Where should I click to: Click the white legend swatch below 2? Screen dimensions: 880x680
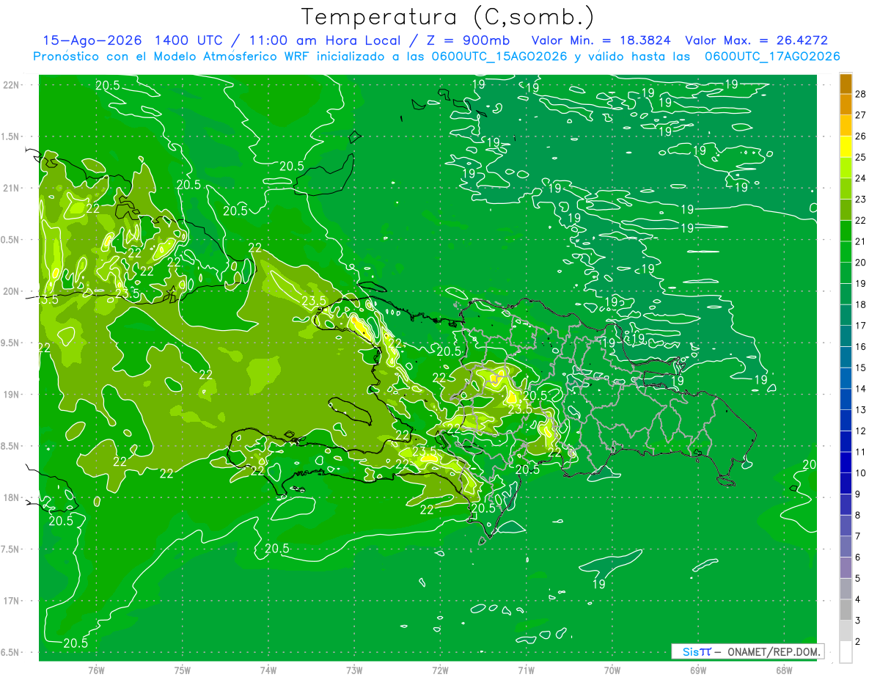(x=846, y=651)
